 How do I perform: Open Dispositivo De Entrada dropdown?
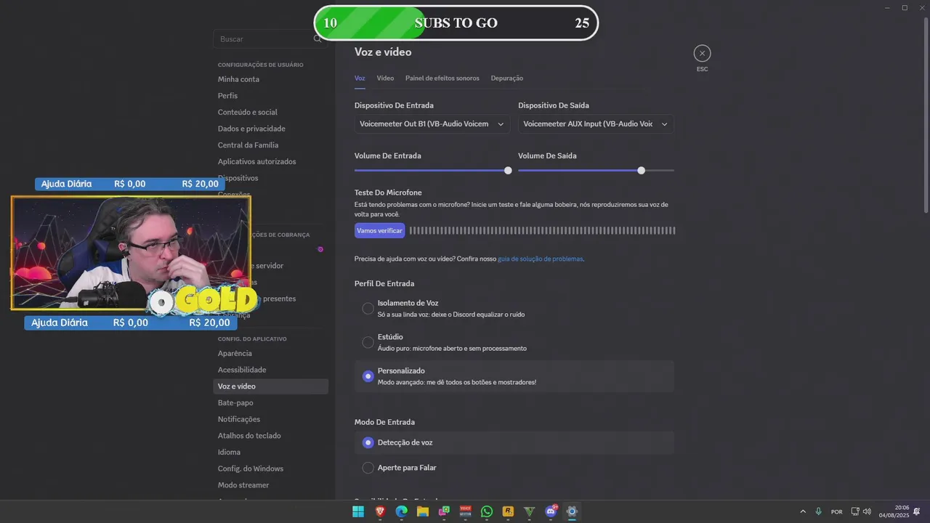coord(432,124)
